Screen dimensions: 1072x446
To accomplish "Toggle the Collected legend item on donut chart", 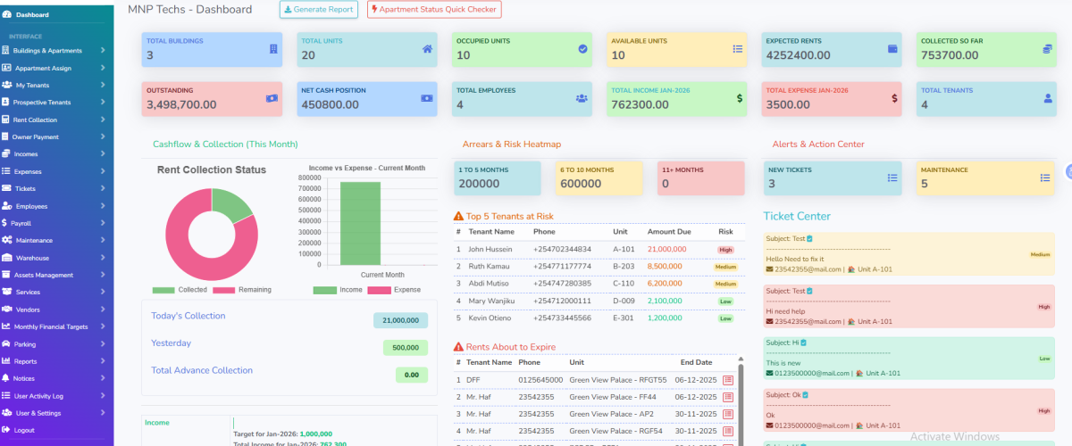I will point(180,290).
